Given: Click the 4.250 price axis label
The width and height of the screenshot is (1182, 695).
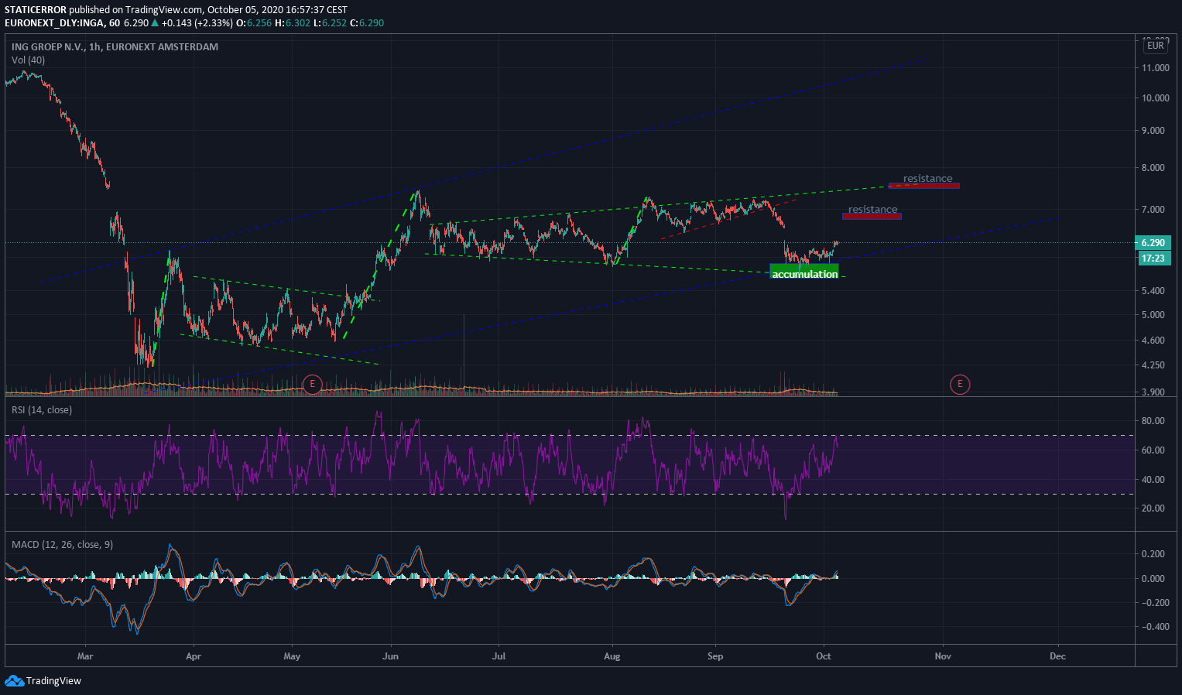Looking at the screenshot, I should [1155, 365].
